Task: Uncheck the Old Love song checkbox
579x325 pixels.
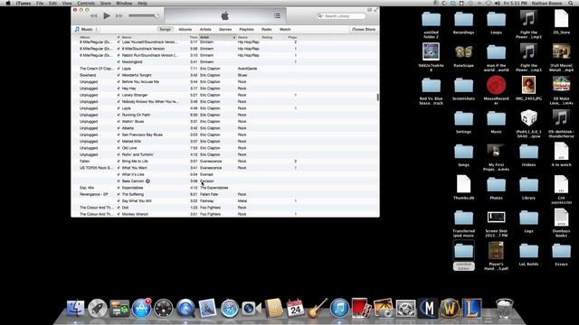Action: tap(119, 148)
